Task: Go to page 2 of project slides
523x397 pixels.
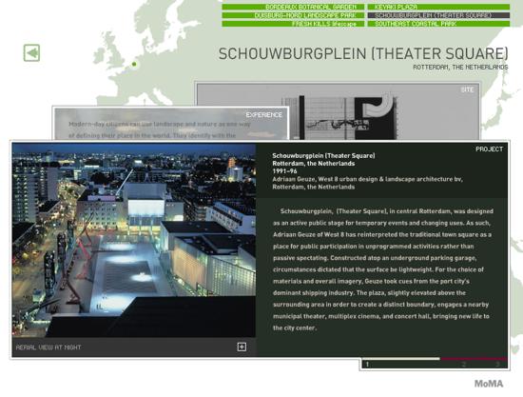Action: pyautogui.click(x=464, y=365)
